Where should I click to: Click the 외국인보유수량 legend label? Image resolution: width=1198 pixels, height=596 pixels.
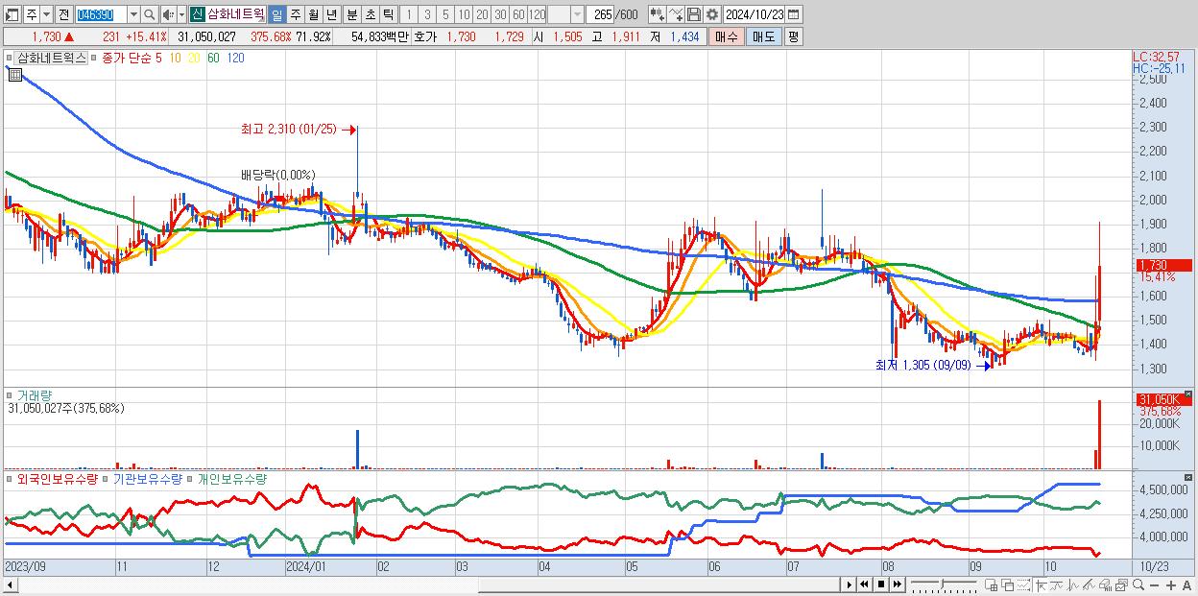(x=57, y=478)
